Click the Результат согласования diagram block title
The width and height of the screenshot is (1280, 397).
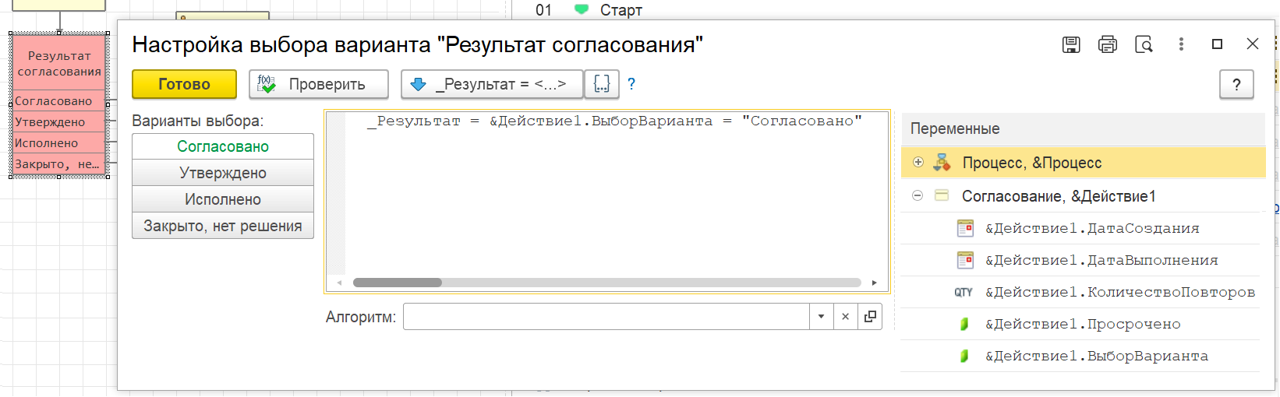click(x=59, y=64)
